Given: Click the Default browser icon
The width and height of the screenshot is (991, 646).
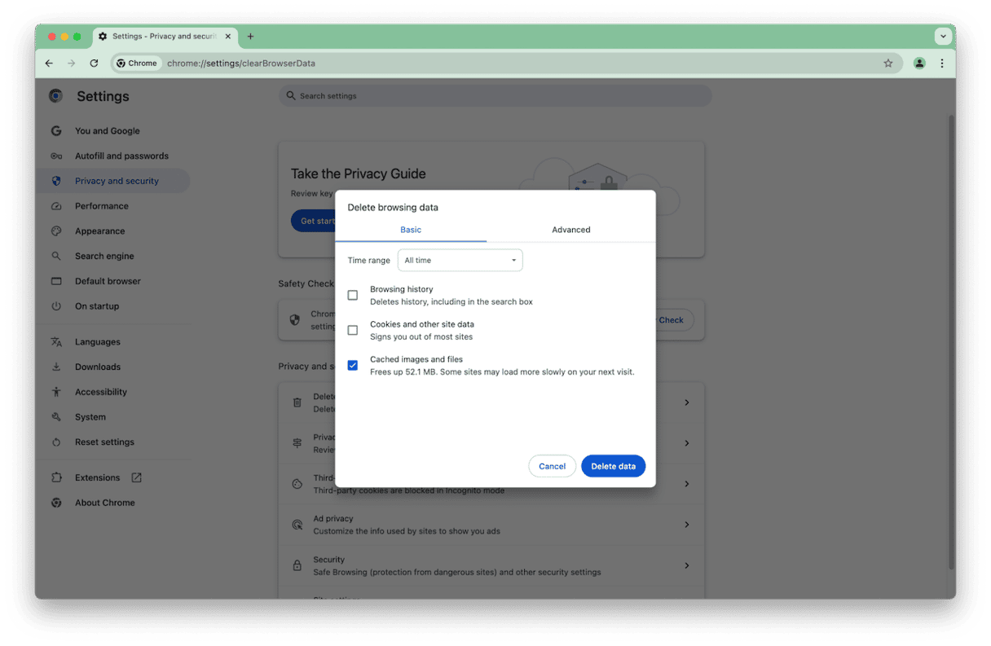Looking at the screenshot, I should click(56, 281).
